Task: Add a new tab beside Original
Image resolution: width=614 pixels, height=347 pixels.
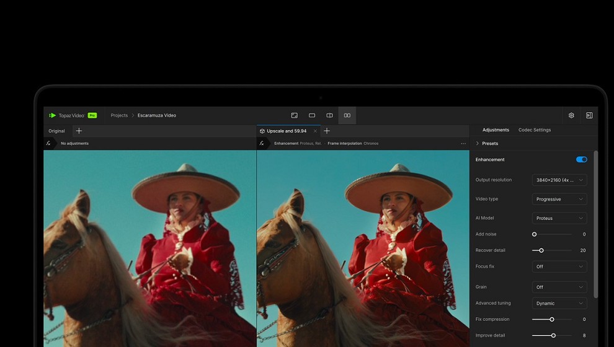Action: tap(79, 131)
